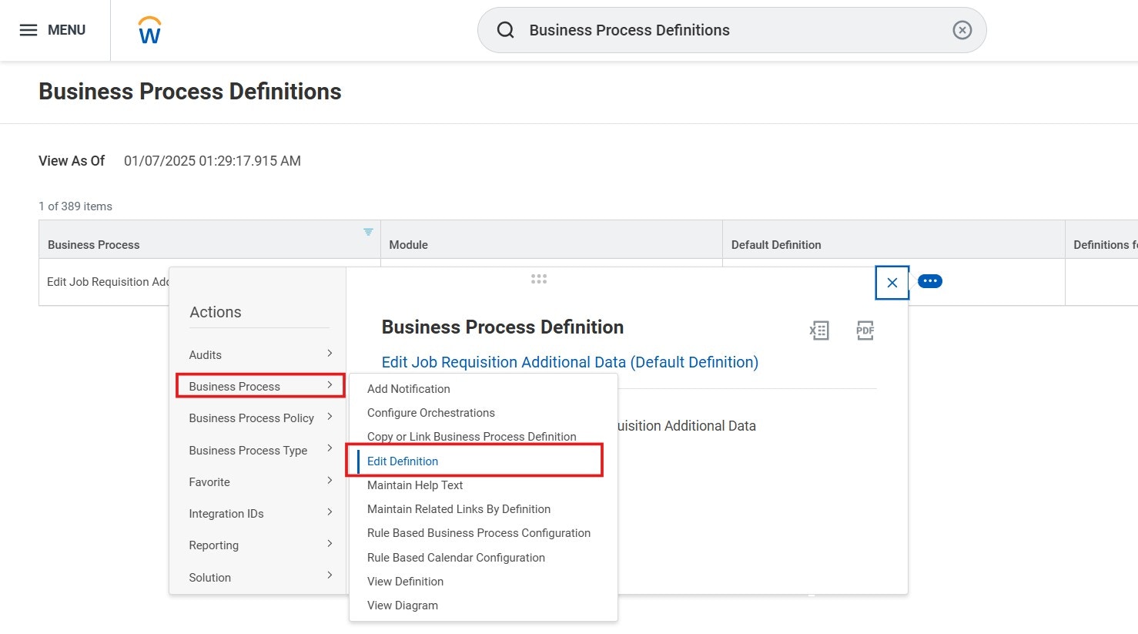Image resolution: width=1138 pixels, height=634 pixels.
Task: Clear the search box text
Action: click(962, 30)
